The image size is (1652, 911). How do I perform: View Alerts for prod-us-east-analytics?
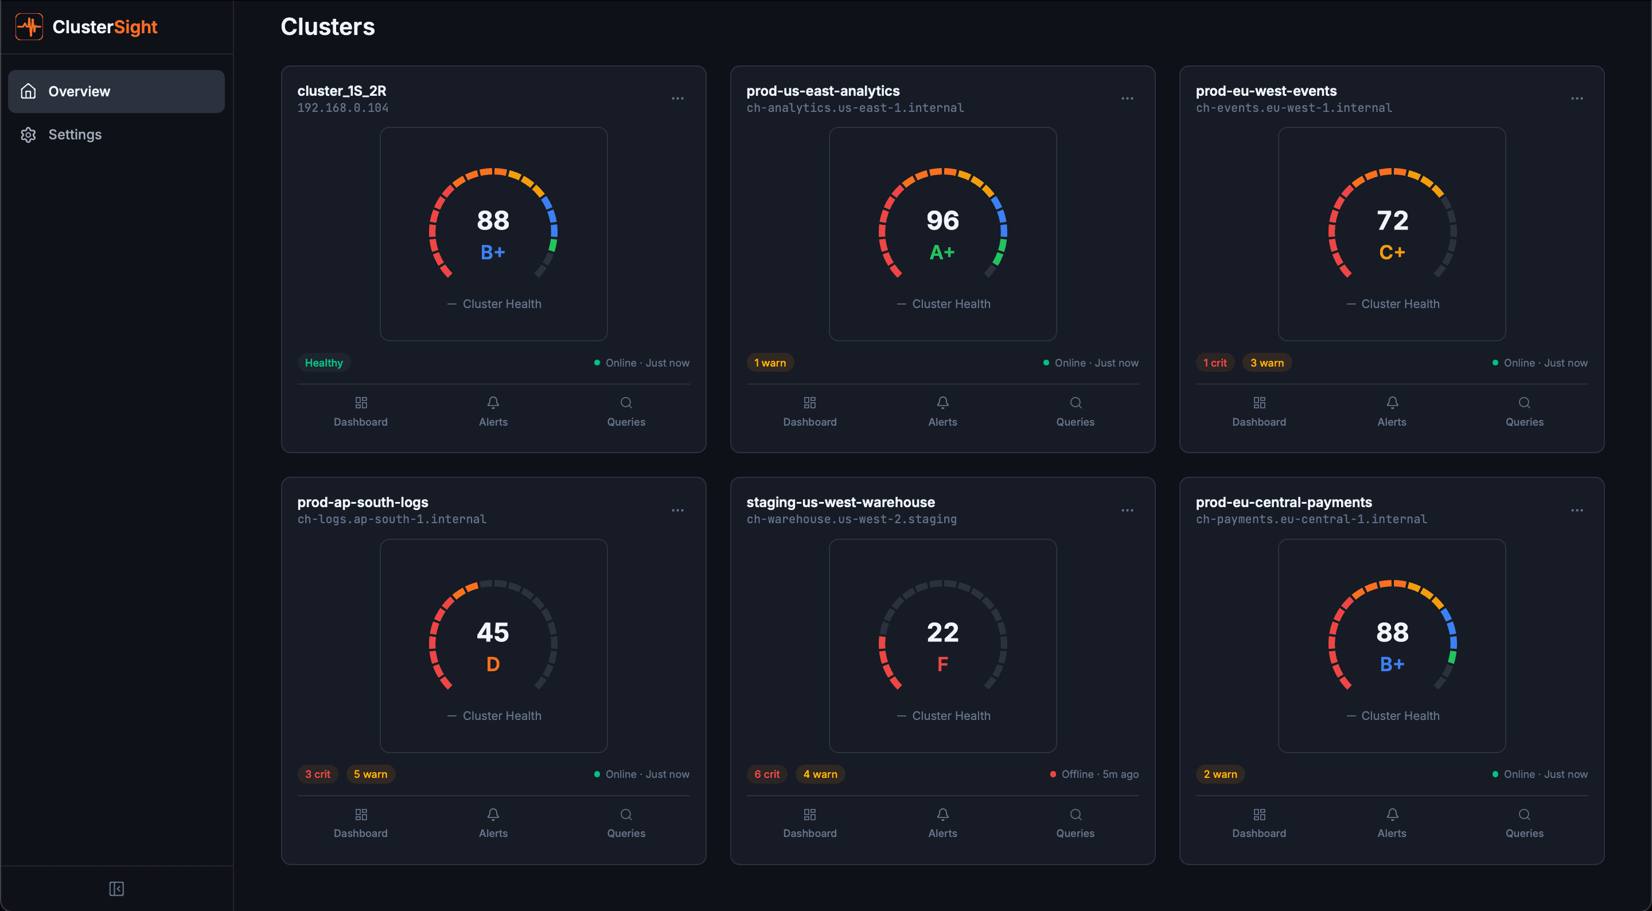click(x=942, y=411)
